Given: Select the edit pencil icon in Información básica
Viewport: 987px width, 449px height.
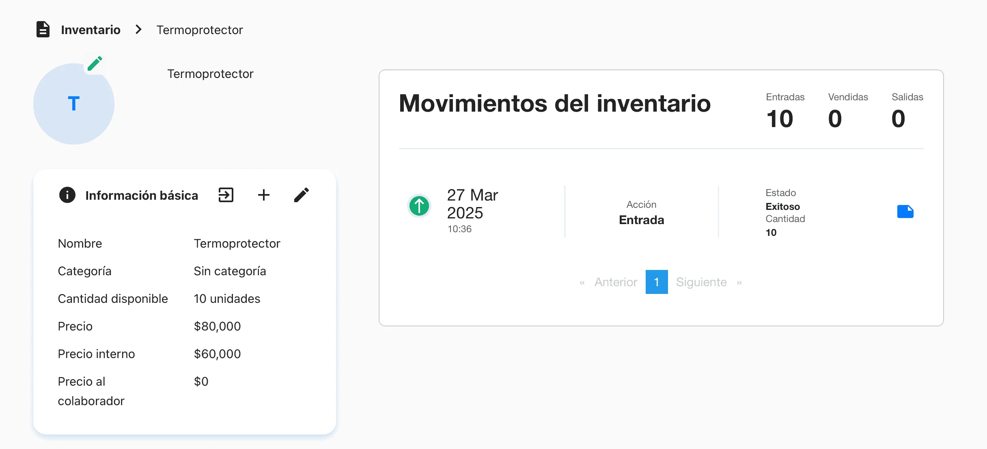Looking at the screenshot, I should (x=302, y=195).
